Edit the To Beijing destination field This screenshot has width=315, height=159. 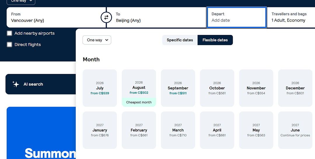point(156,17)
